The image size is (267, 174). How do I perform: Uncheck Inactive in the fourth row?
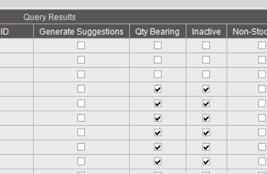[x=206, y=89]
